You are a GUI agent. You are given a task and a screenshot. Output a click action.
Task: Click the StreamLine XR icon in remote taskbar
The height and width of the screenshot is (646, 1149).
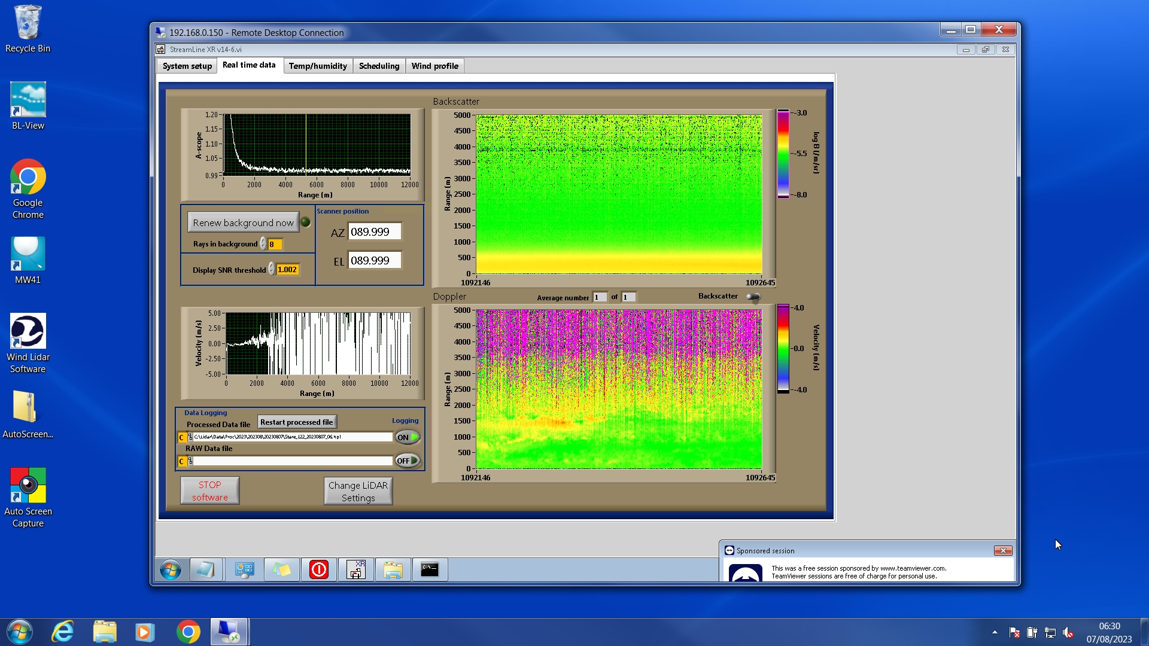356,569
